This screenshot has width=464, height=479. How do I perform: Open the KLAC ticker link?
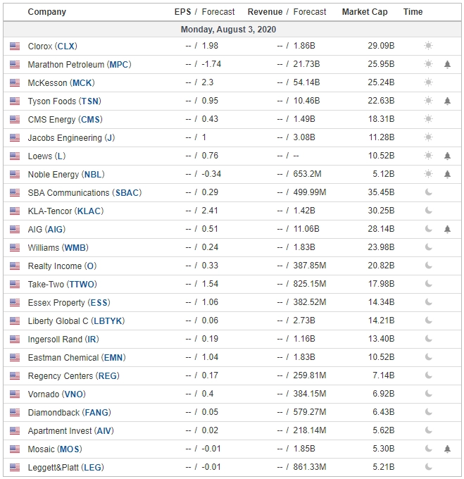(x=89, y=211)
